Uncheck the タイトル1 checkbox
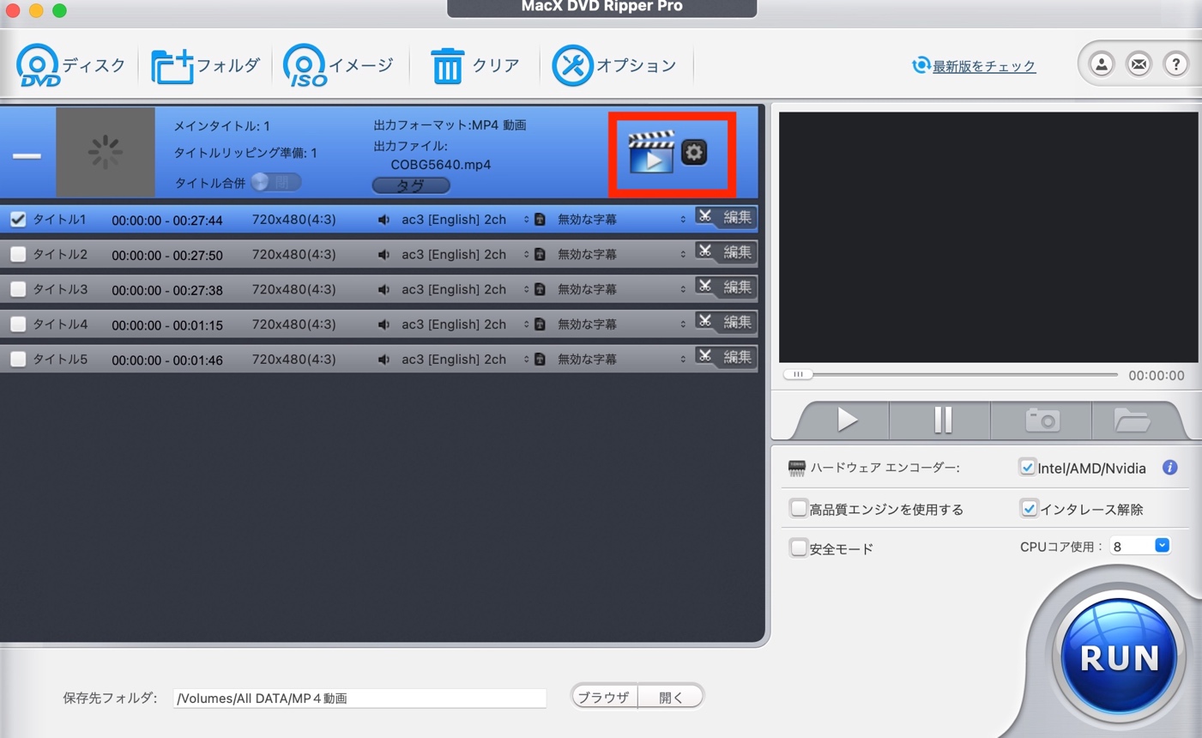The width and height of the screenshot is (1202, 738). [x=18, y=220]
